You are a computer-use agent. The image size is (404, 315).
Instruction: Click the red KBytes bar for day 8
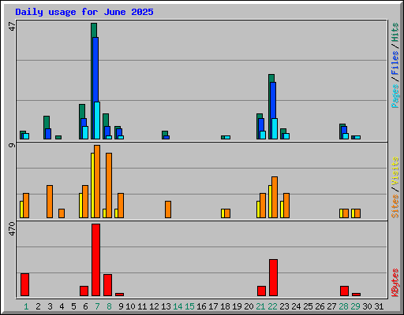tap(107, 285)
